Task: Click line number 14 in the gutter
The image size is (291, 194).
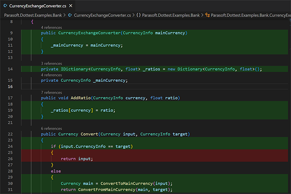Action: coord(10,69)
